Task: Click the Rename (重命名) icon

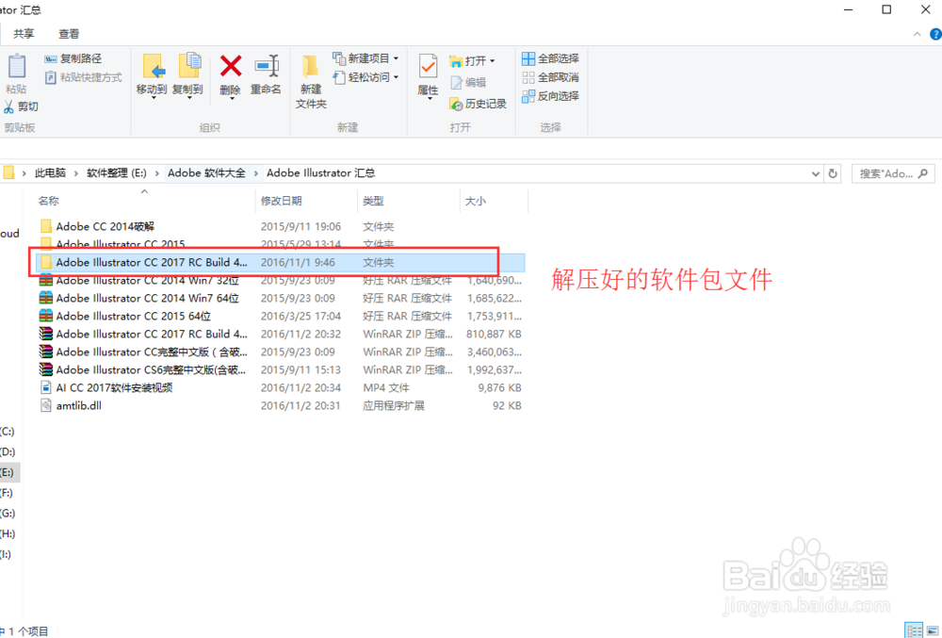Action: (x=267, y=66)
